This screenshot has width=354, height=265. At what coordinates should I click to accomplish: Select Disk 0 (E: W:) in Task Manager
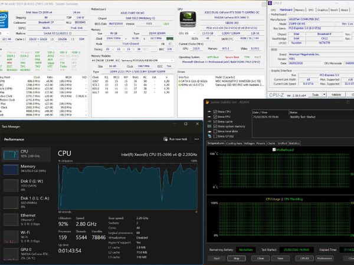26,185
